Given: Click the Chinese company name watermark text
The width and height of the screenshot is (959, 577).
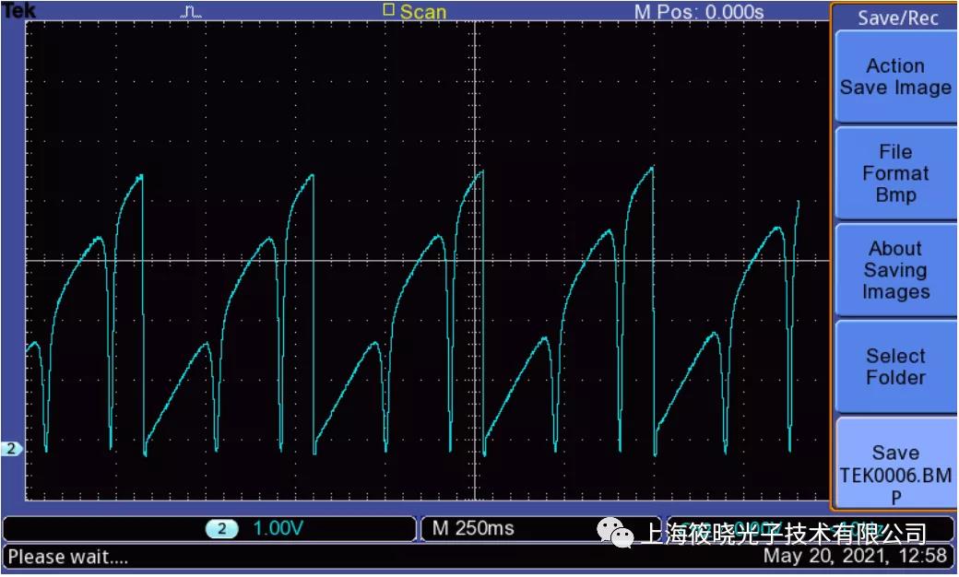Looking at the screenshot, I should tap(783, 533).
